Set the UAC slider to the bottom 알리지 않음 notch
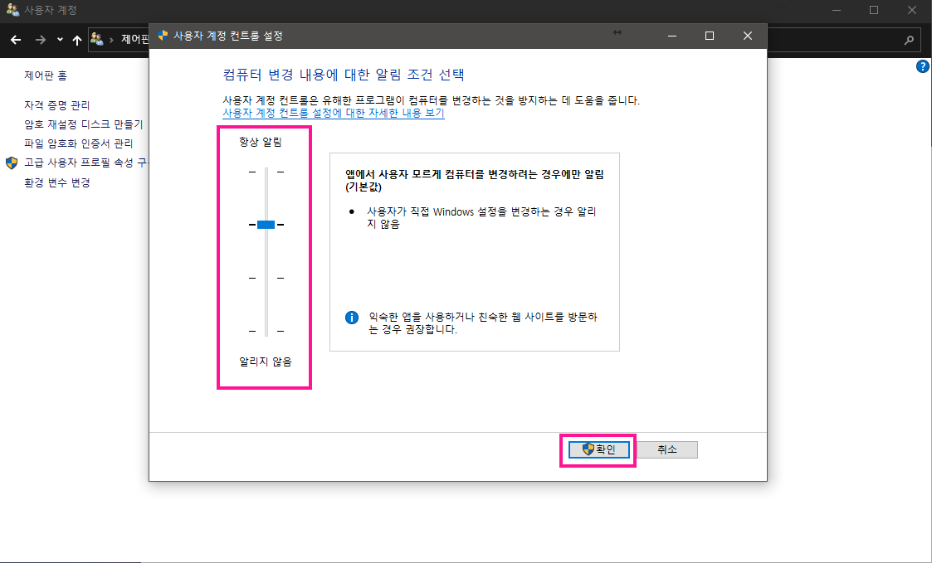 tap(266, 331)
